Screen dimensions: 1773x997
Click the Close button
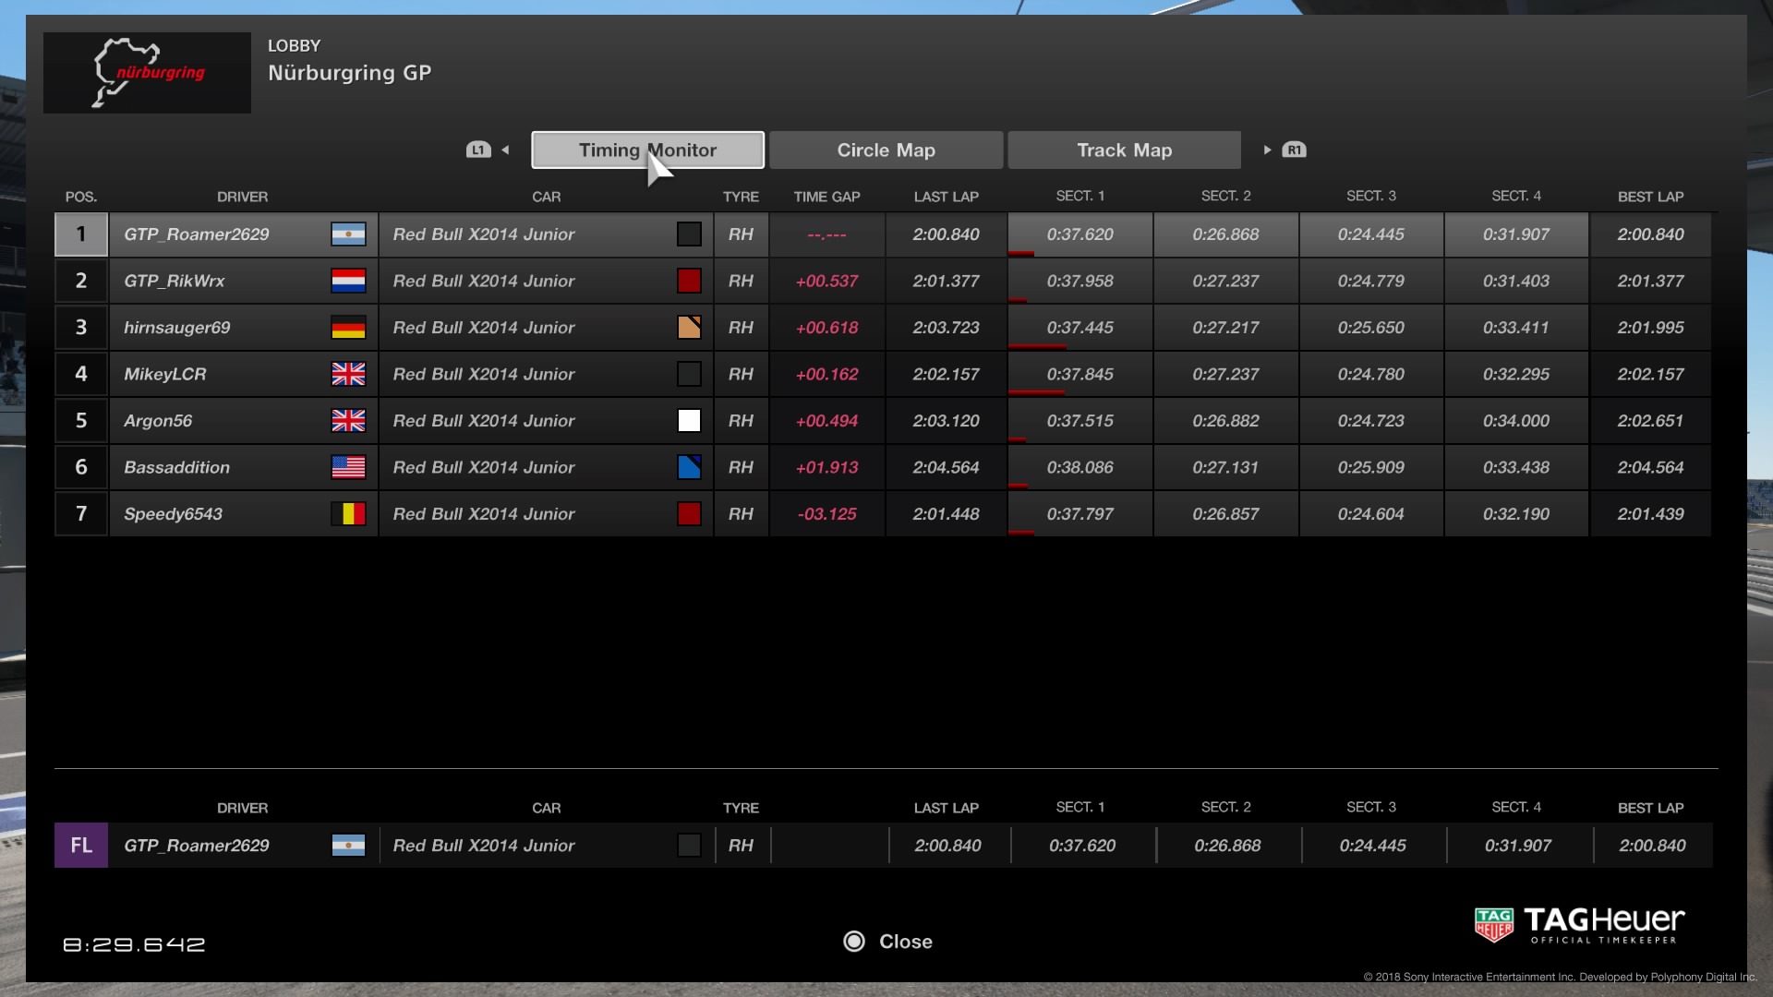(887, 942)
